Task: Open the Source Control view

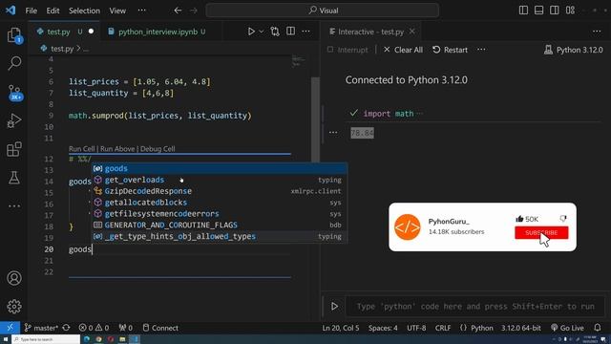Action: (14, 93)
